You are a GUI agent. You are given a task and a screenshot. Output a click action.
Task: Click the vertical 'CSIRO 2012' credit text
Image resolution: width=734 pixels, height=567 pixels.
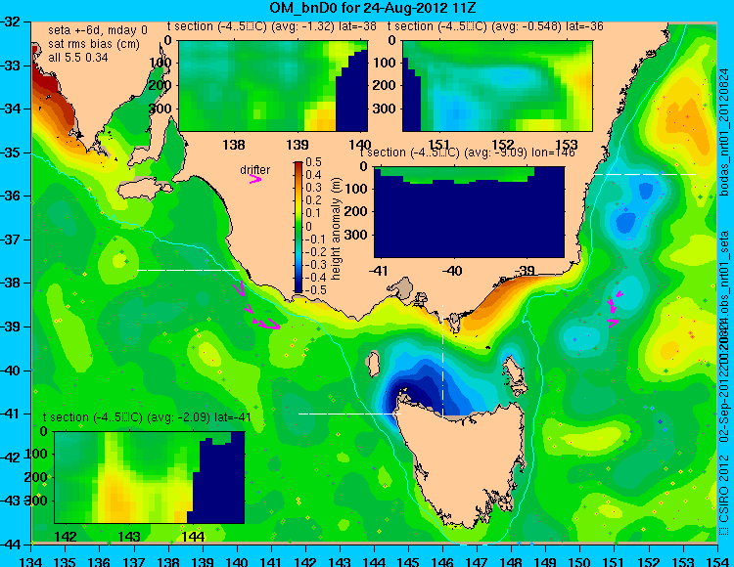tap(723, 489)
